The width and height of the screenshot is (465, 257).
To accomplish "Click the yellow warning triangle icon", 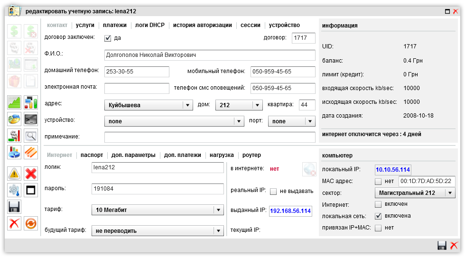I will point(15,174).
